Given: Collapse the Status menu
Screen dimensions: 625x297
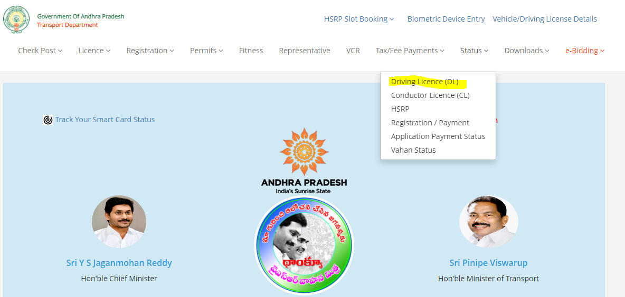Looking at the screenshot, I should pos(475,51).
